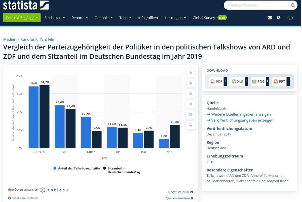302x202 pixels.
Task: Toggle 'Sitzanteil im Deutschen Bundestag' legend entry
Action: [122, 170]
